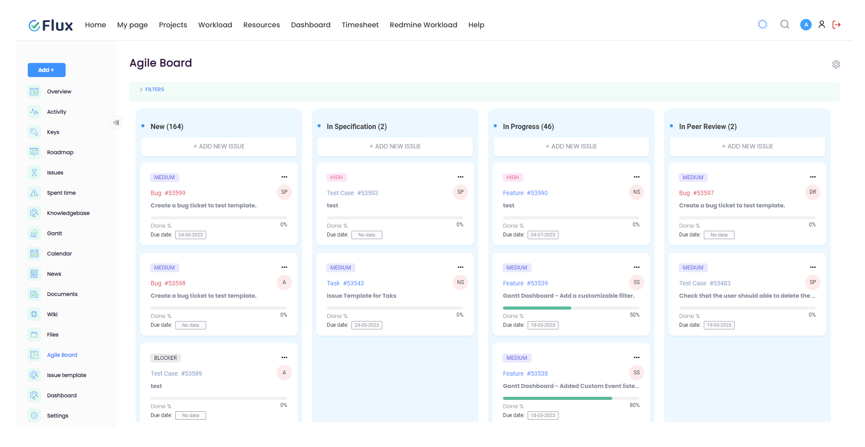Open the Knowledgebase icon

pos(34,213)
